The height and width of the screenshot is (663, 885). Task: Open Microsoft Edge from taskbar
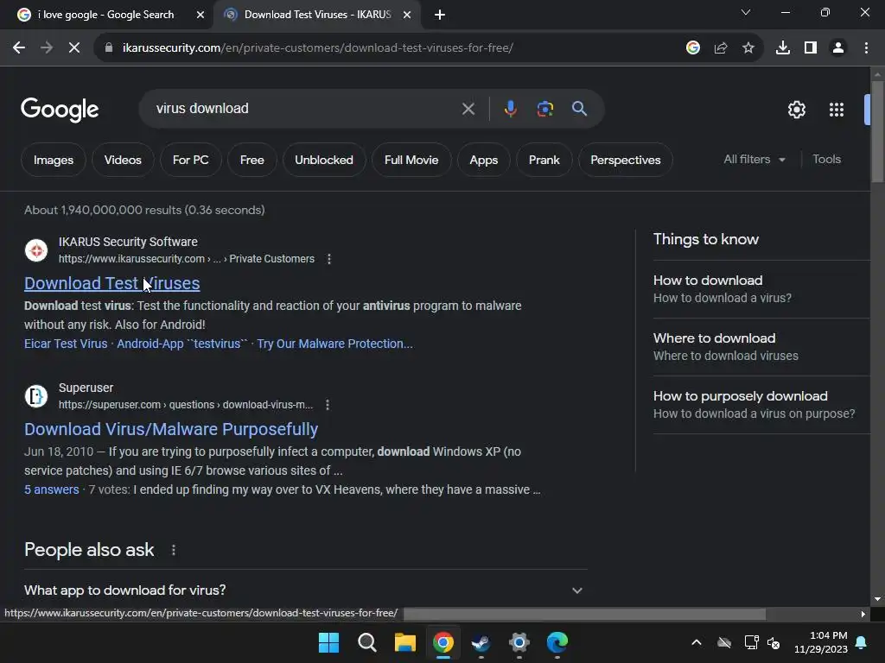[x=557, y=642]
